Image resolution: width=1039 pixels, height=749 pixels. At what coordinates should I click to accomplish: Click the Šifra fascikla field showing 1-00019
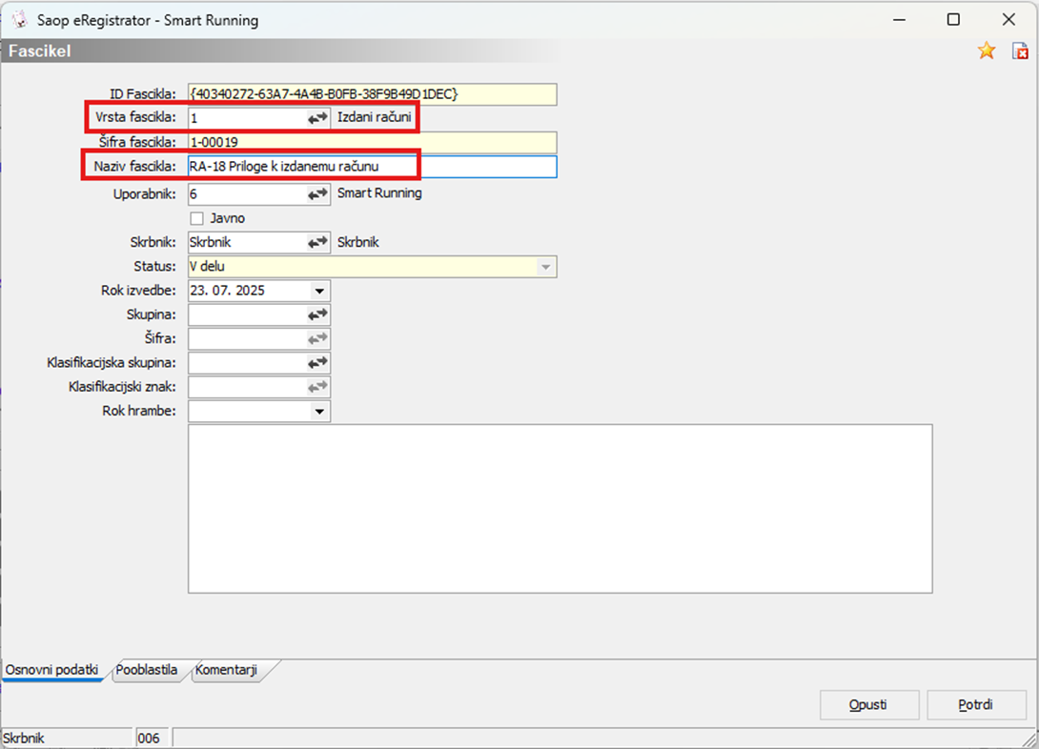pyautogui.click(x=373, y=142)
